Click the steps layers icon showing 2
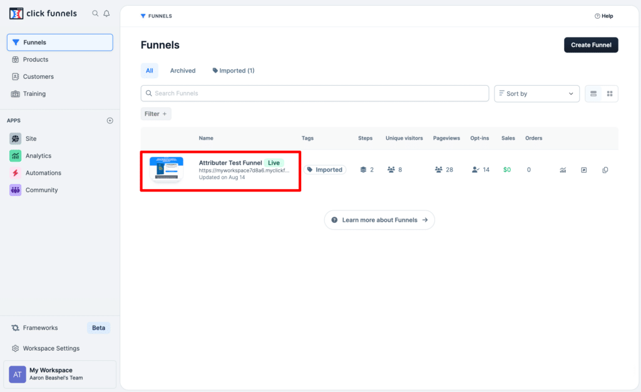This screenshot has height=392, width=641. point(363,170)
